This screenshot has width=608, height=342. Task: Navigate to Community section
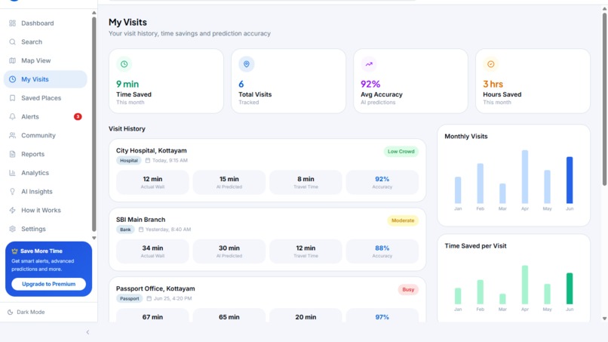click(x=45, y=135)
